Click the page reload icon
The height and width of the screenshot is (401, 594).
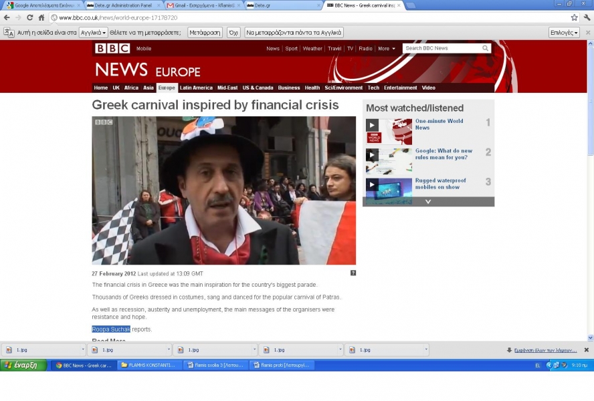30,17
